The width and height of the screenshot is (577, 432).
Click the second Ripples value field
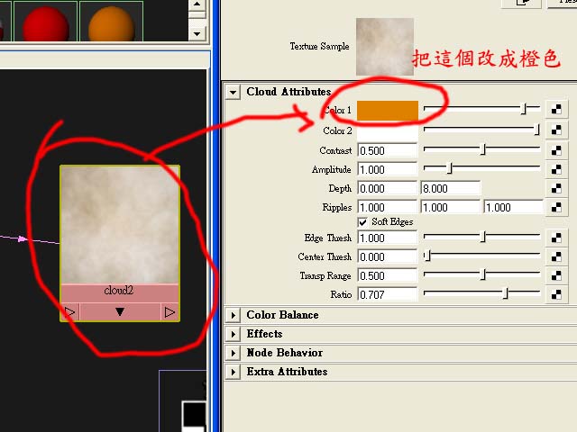coord(451,208)
